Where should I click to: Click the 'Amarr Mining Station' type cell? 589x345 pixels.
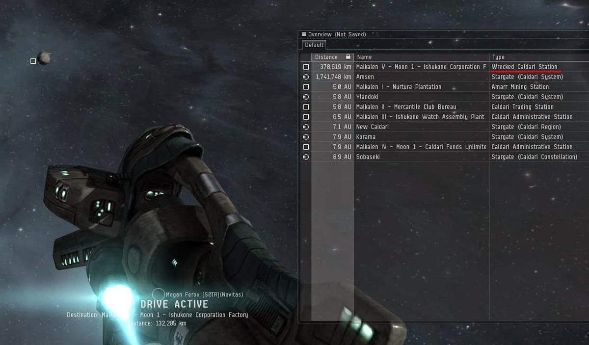coord(520,87)
